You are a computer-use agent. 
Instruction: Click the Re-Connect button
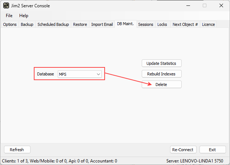tap(183, 150)
